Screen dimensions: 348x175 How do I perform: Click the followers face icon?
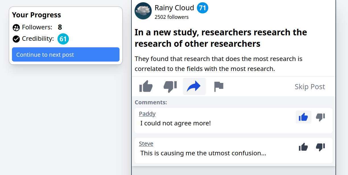[16, 28]
